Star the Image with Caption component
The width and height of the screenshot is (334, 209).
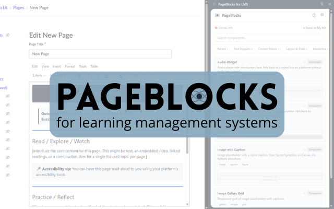pos(304,150)
